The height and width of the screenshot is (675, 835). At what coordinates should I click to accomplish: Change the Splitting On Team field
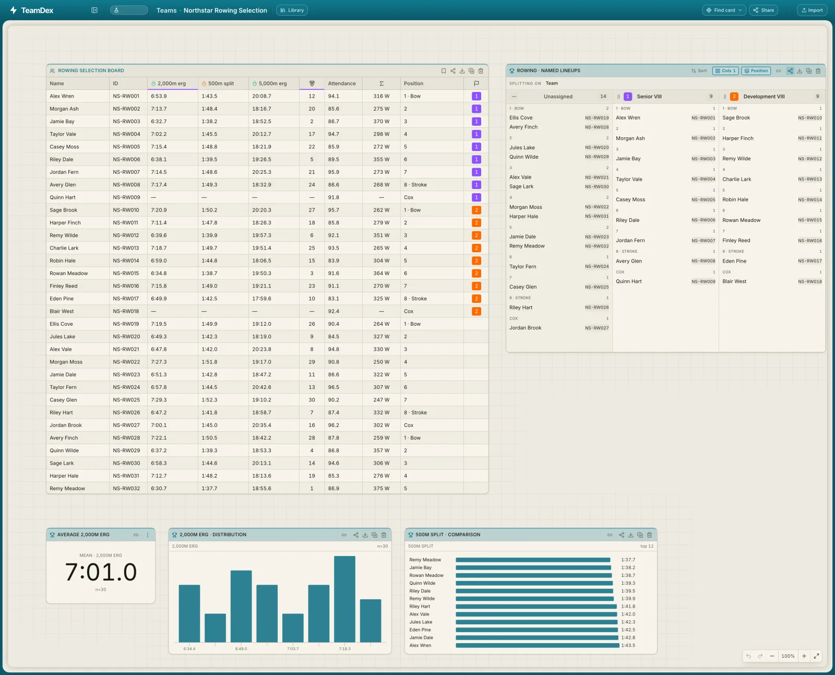pyautogui.click(x=552, y=84)
